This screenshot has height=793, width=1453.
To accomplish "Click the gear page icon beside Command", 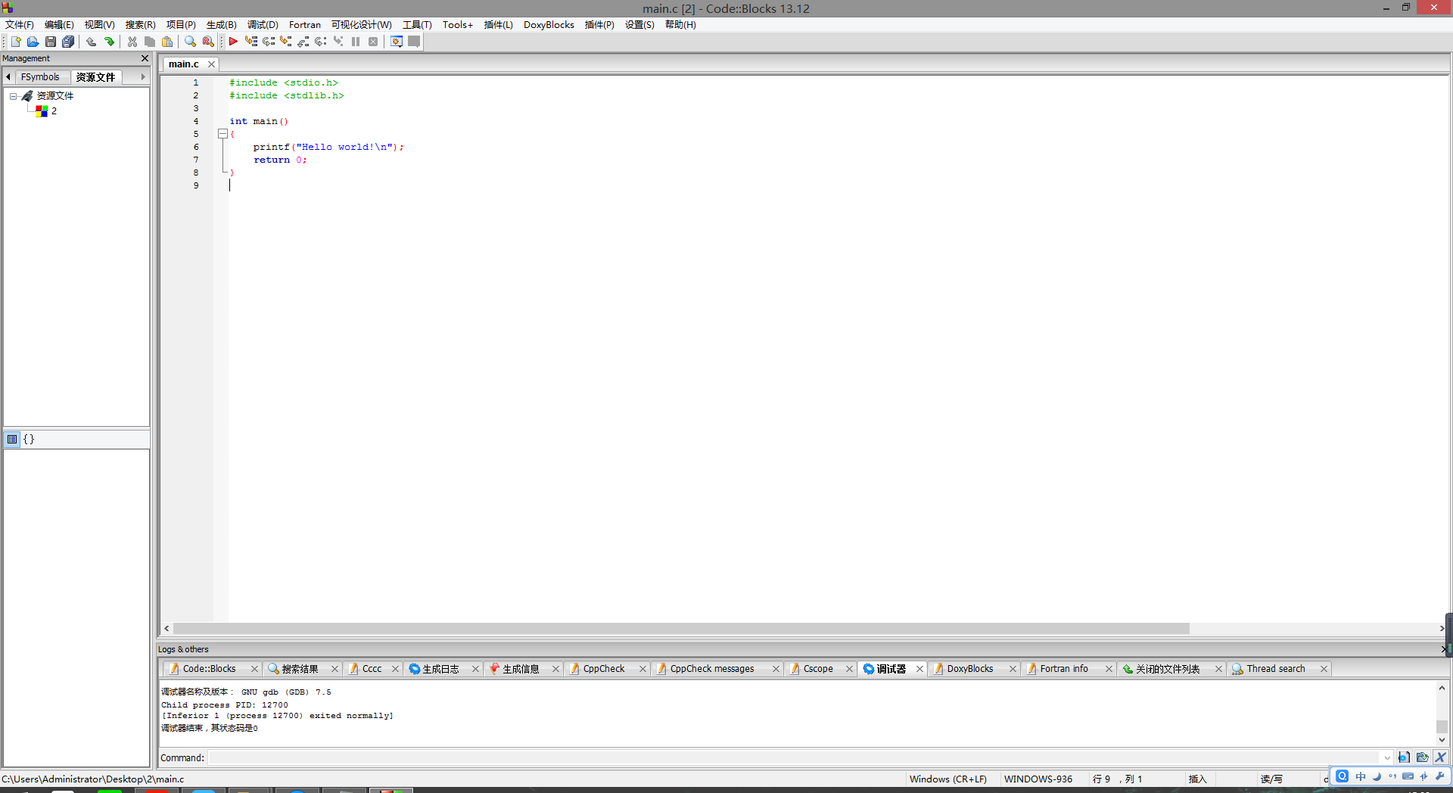I will 1404,757.
